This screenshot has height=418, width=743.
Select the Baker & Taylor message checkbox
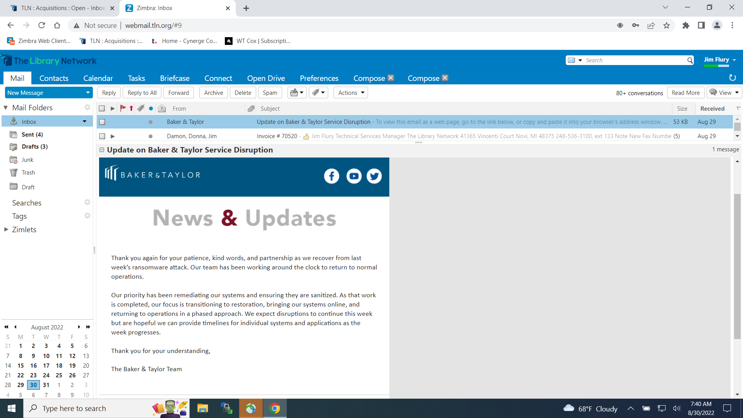point(102,122)
